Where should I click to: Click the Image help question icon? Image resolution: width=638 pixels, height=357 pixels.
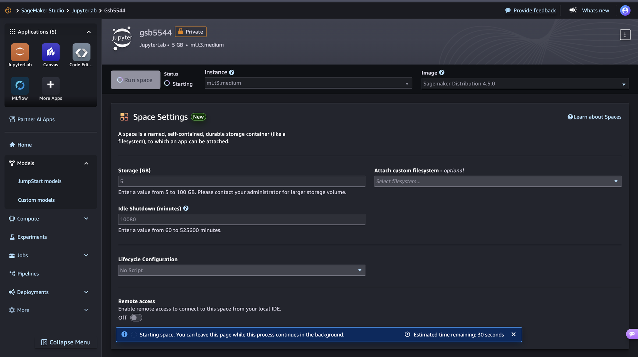(x=442, y=72)
